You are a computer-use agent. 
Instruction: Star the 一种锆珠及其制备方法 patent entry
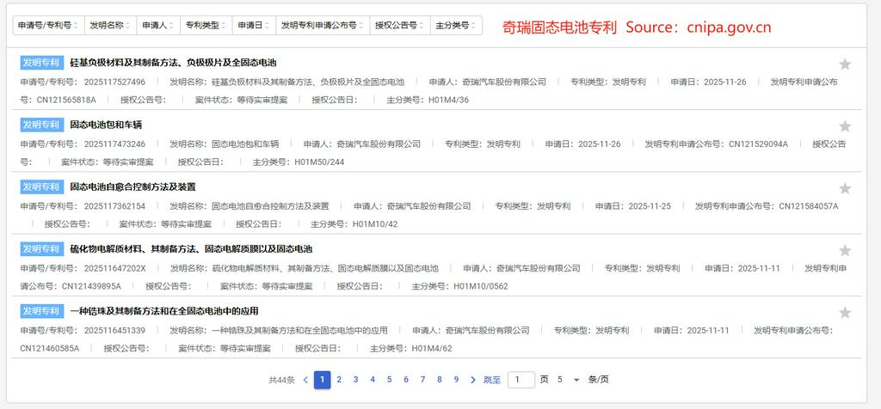(845, 313)
